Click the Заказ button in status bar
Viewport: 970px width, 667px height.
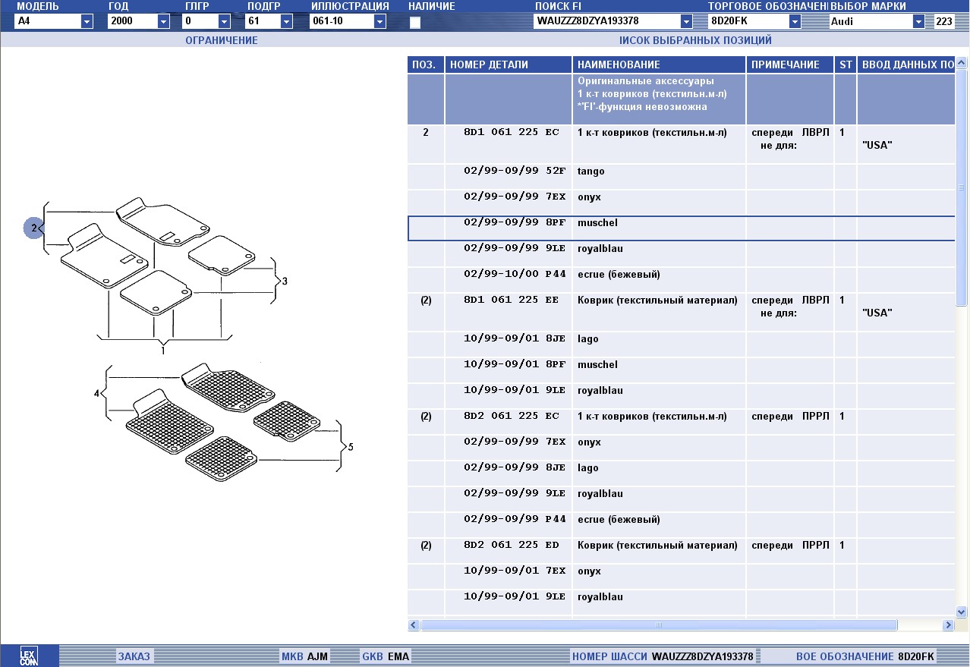coord(134,656)
